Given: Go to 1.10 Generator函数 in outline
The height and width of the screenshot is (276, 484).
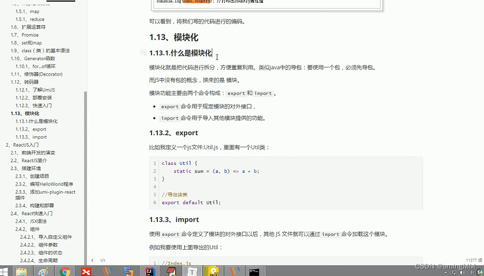Looking at the screenshot, I should 33,58.
